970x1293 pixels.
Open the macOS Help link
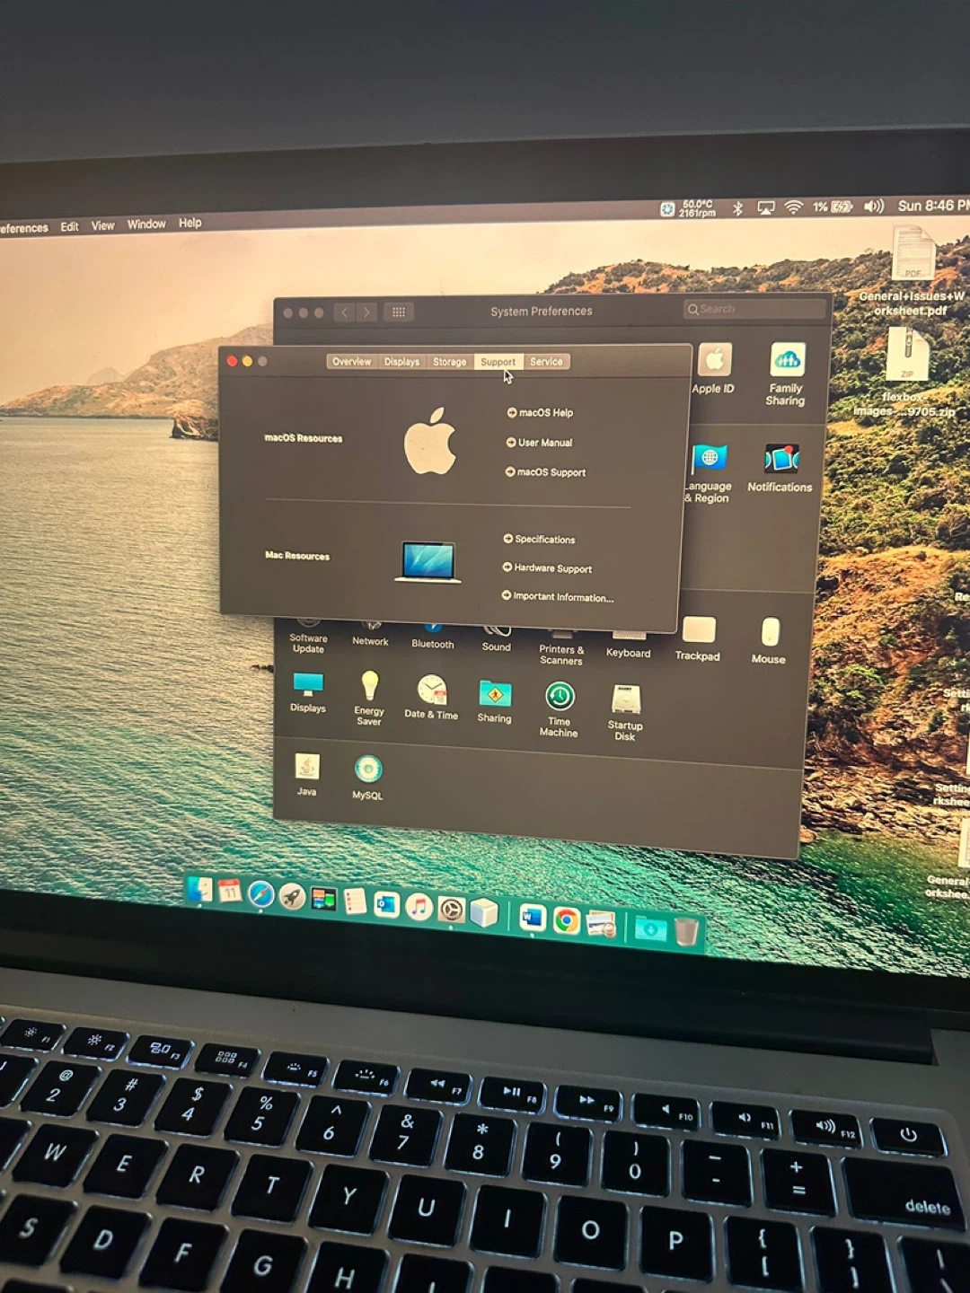click(545, 413)
